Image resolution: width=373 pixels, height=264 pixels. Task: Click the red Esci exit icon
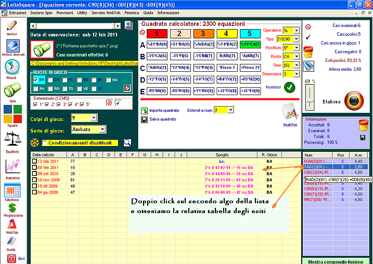coord(11,258)
